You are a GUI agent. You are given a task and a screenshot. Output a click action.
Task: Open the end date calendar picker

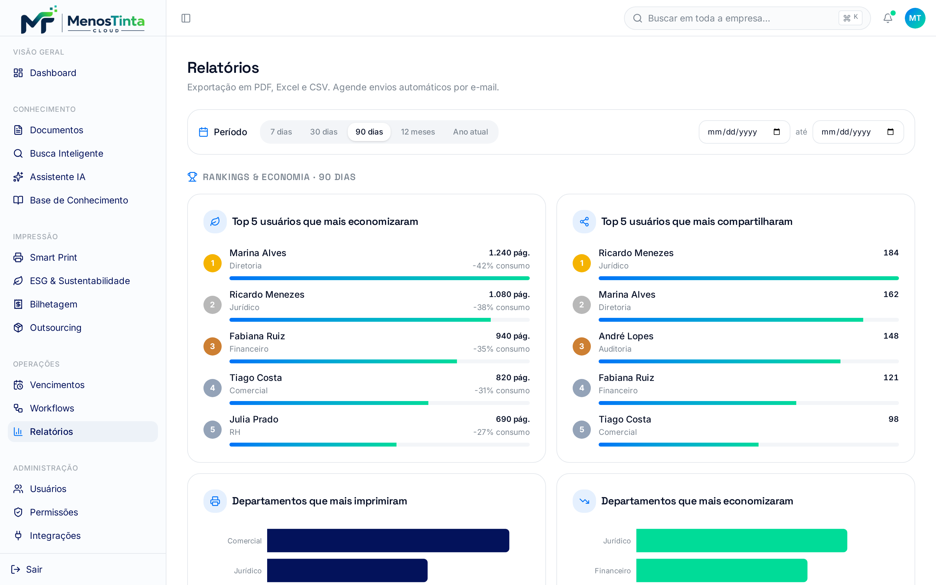[x=890, y=132]
